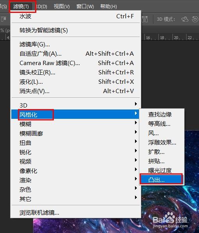
Task: Click the 3D mode rotate icon
Action: (x=185, y=19)
